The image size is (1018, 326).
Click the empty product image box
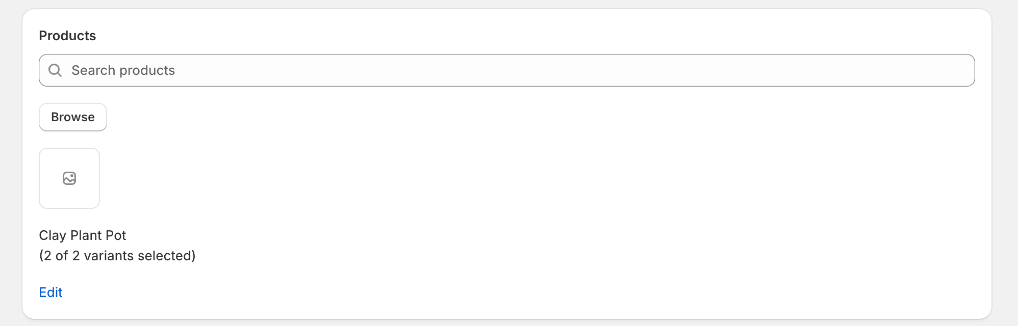pos(69,178)
